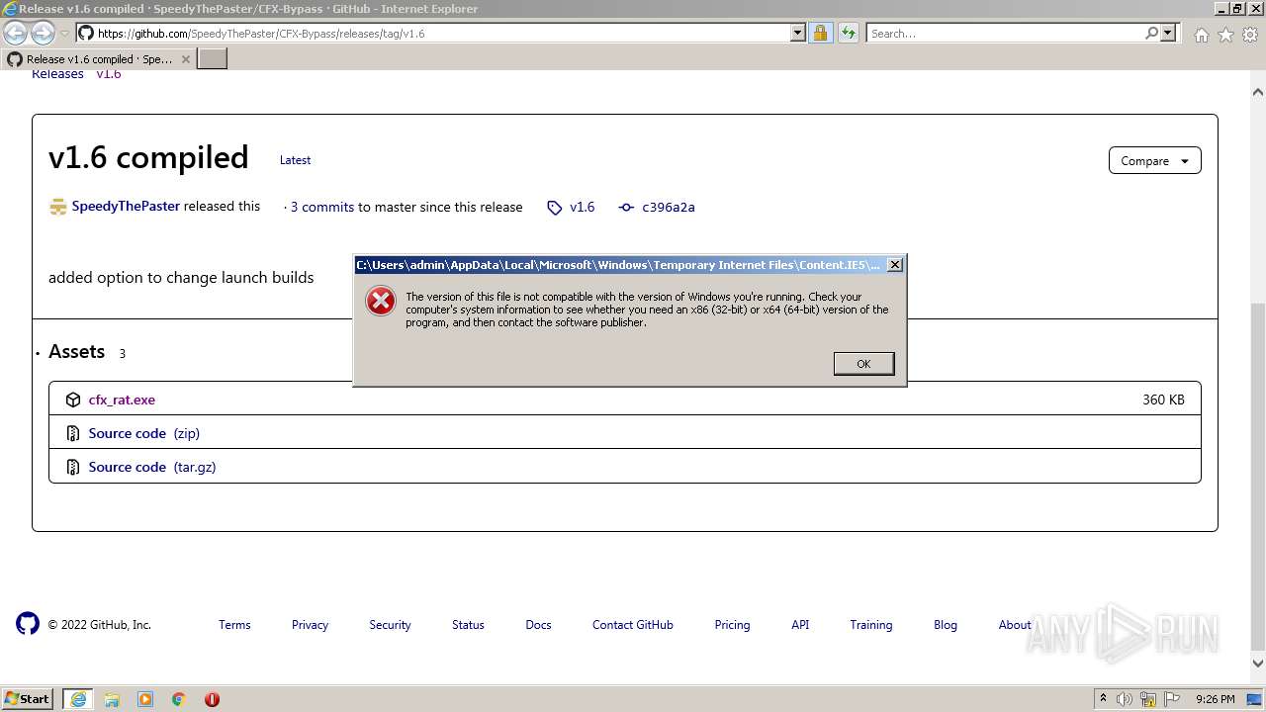This screenshot has height=712, width=1266.
Task: Click the refresh page icon
Action: 848,33
